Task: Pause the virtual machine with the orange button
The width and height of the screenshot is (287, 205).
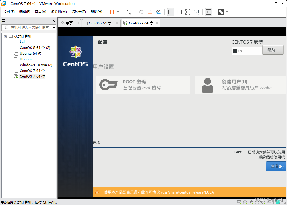Action: click(112, 12)
